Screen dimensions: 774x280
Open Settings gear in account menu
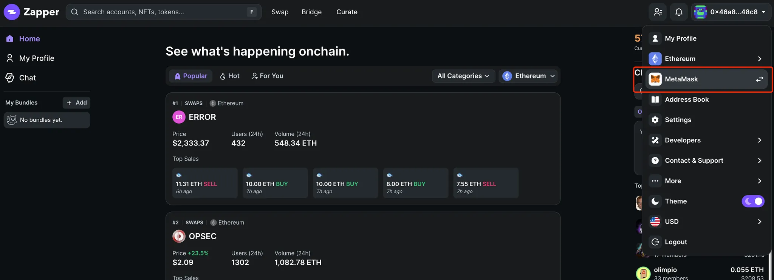coord(655,120)
